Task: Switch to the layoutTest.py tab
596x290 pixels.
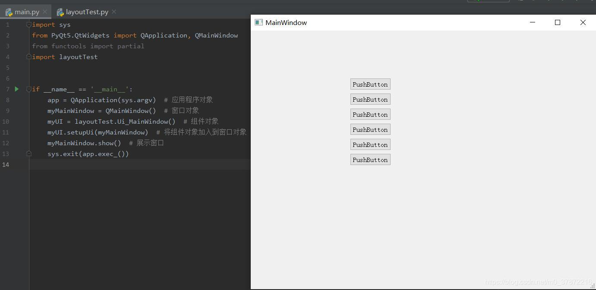Action: tap(87, 12)
